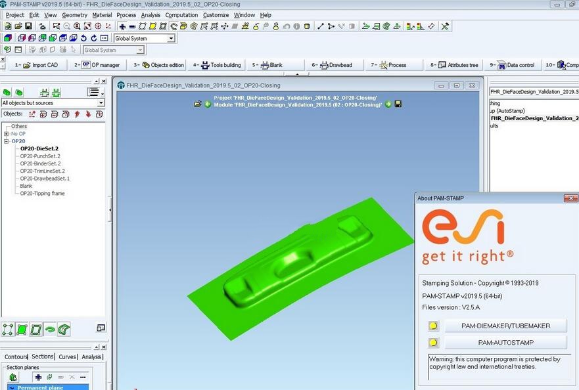Click the first green objects icon in left panel
Image resolution: width=579 pixels, height=390 pixels.
7,92
